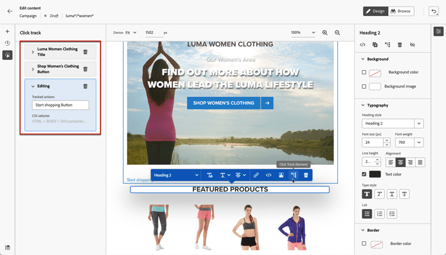The width and height of the screenshot is (446, 255).
Task: Click the Click Track Element toolbar icon
Action: coord(294,175)
